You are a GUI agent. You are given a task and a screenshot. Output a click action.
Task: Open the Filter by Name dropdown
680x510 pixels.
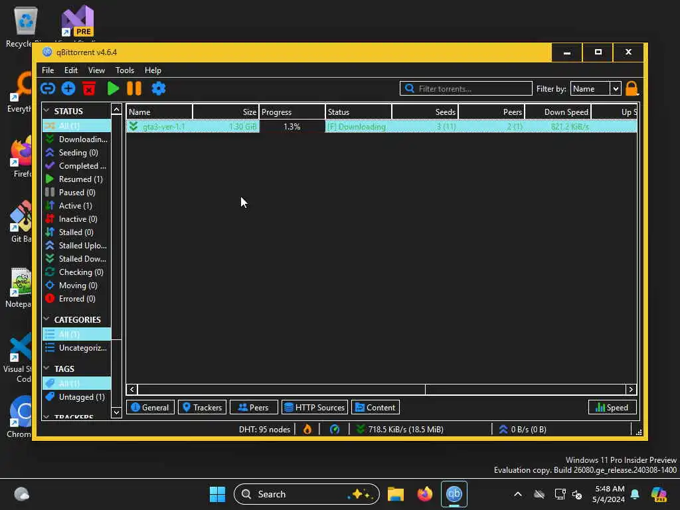(x=596, y=88)
